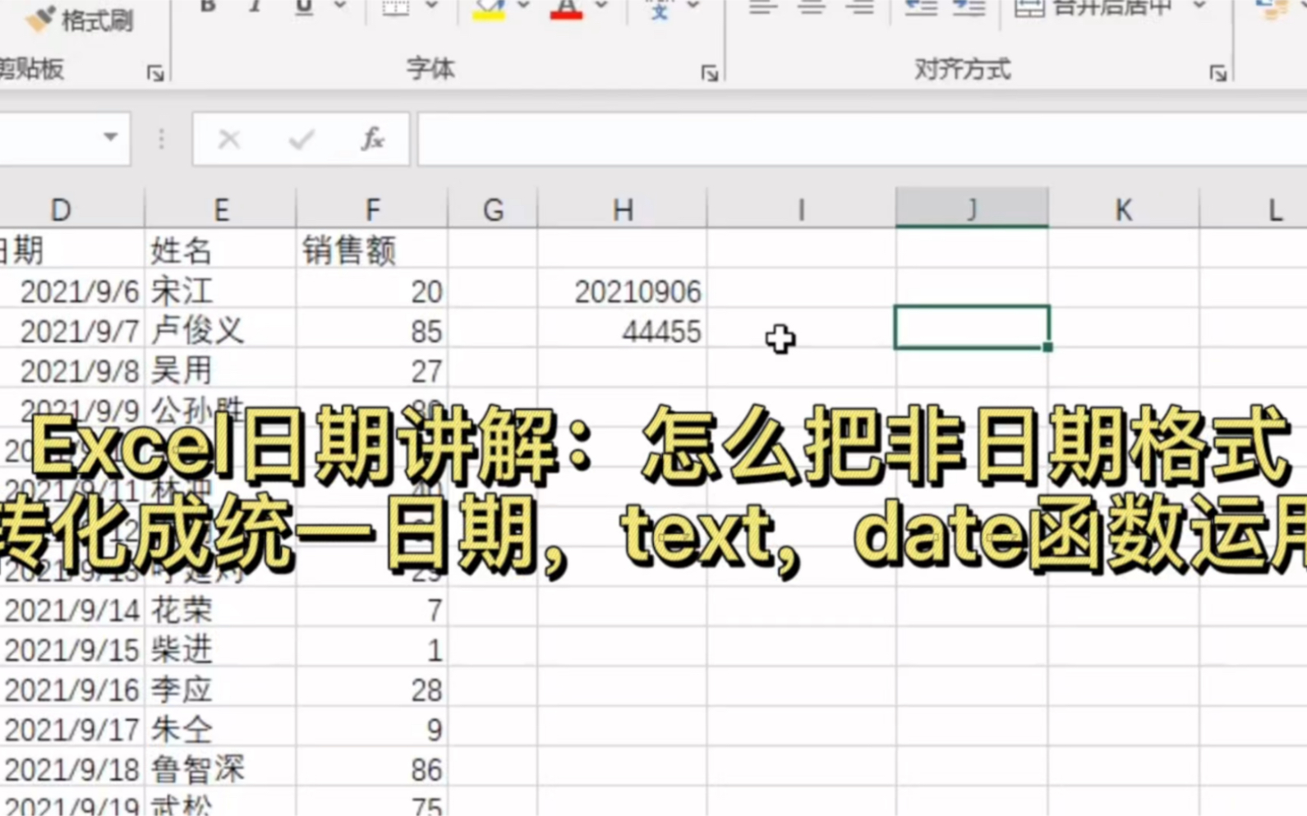Select column K header
Screen dimensions: 1307x816
coord(1124,209)
